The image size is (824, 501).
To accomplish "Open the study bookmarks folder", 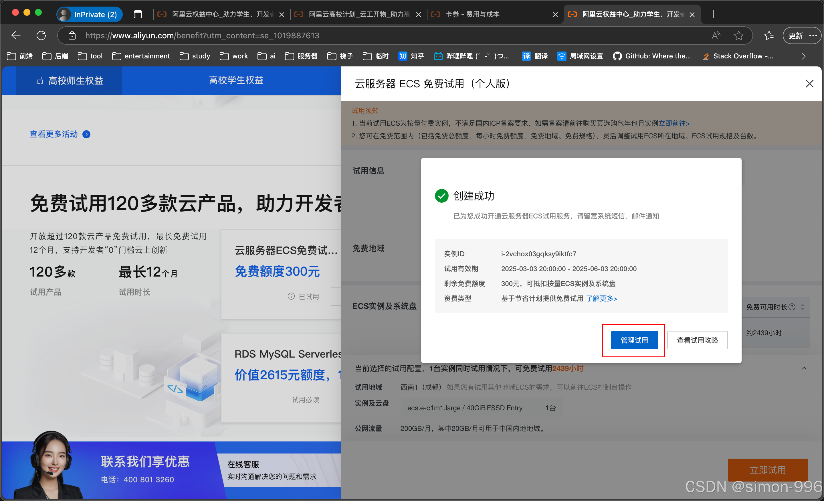I will [x=195, y=56].
